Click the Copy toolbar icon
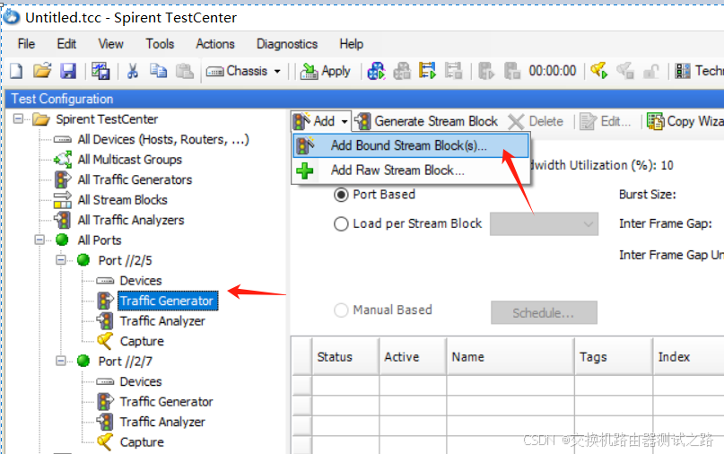Viewport: 724px width, 454px height. pos(159,71)
